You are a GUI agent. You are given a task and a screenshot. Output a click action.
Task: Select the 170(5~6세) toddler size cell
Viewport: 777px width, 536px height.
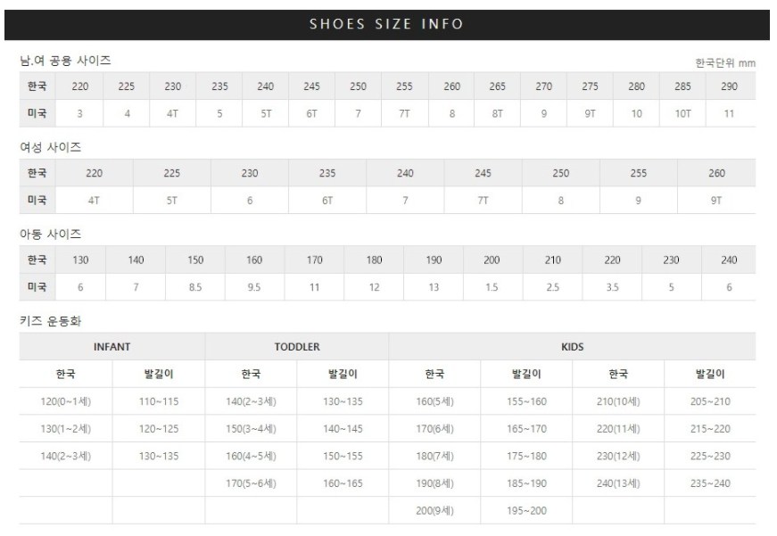pyautogui.click(x=251, y=483)
